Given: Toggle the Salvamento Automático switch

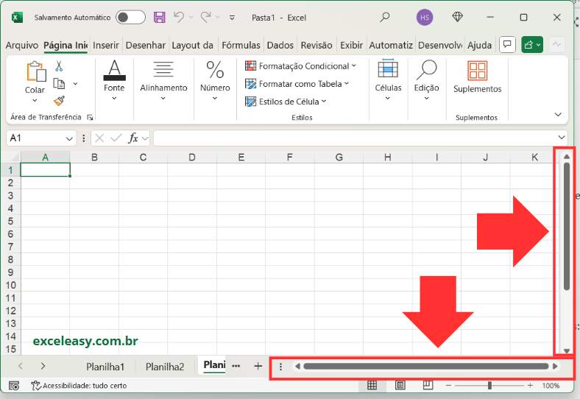Looking at the screenshot, I should (130, 17).
